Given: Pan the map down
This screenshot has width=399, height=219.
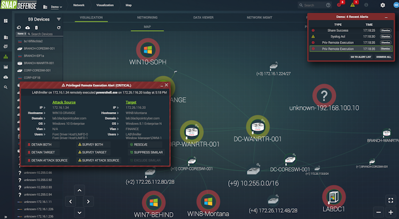Looking at the screenshot, I should click(79, 213).
